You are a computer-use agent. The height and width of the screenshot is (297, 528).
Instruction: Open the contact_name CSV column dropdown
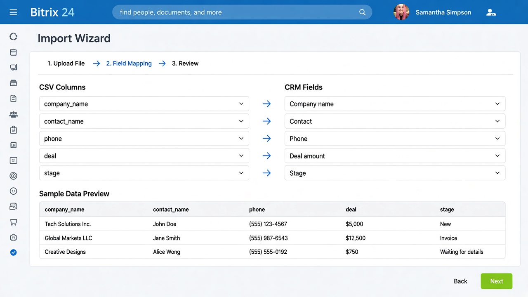[144, 121]
